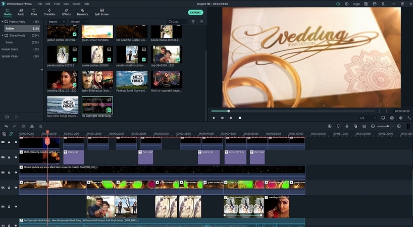Click the Redo arrow icon above timeline
This screenshot has height=227, width=413.
point(15,126)
